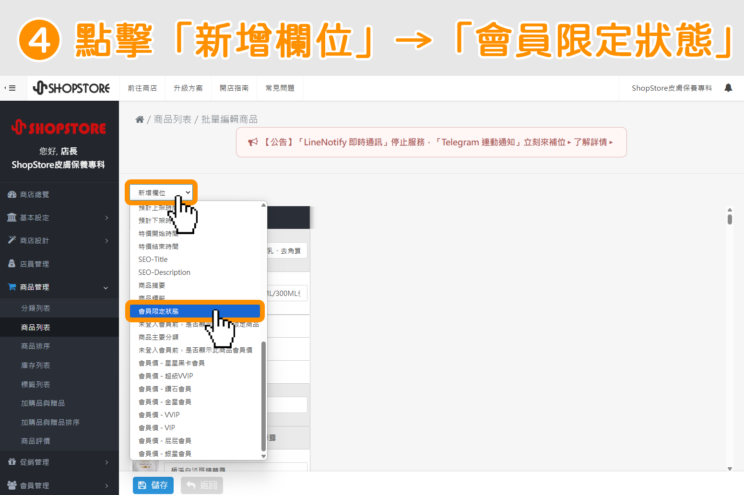Click the megaphone announcement icon
The width and height of the screenshot is (744, 495).
click(x=253, y=142)
